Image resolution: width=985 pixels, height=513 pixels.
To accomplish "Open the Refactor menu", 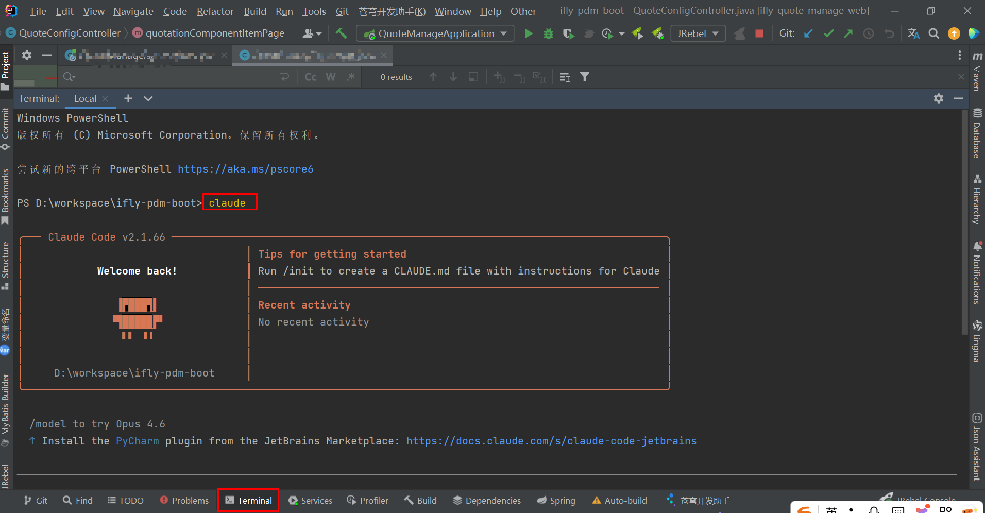I will [x=215, y=11].
